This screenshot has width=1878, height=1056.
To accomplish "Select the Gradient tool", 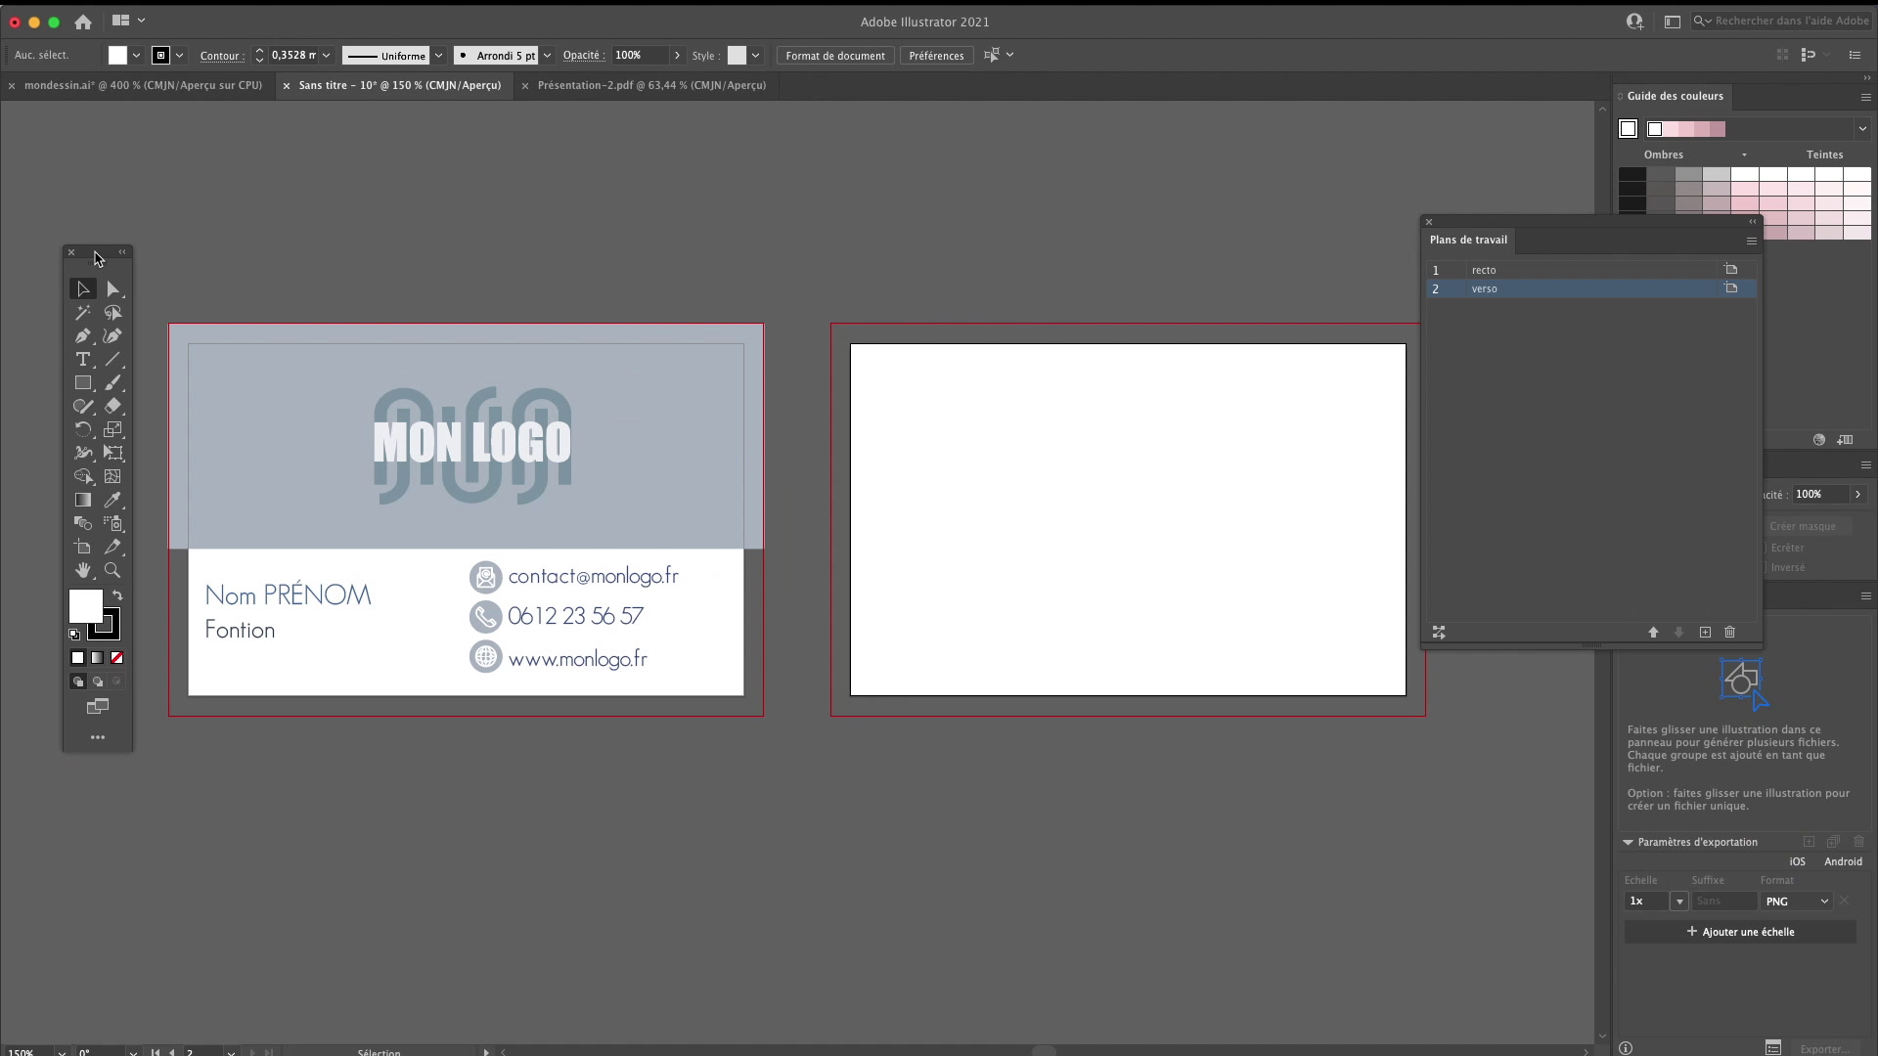I will click(83, 500).
